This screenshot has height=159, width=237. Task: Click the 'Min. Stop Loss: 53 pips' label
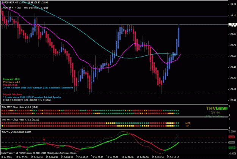coord(36,8)
